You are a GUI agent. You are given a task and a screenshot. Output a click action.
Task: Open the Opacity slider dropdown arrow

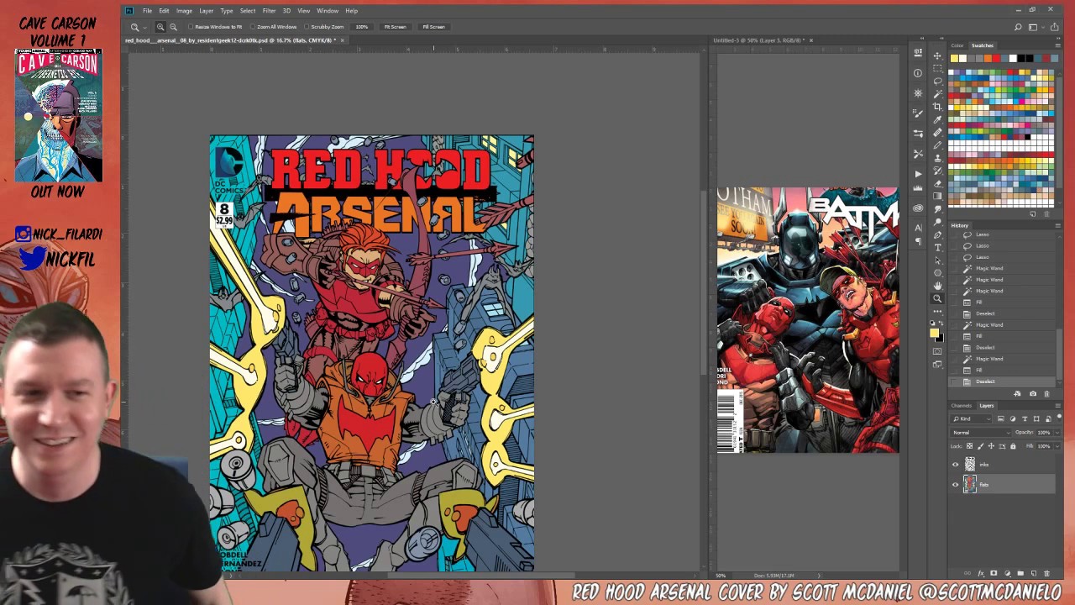click(1057, 433)
